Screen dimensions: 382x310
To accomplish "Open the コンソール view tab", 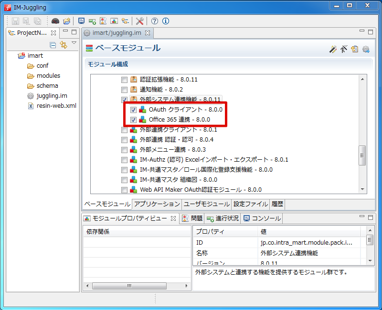I will [262, 218].
